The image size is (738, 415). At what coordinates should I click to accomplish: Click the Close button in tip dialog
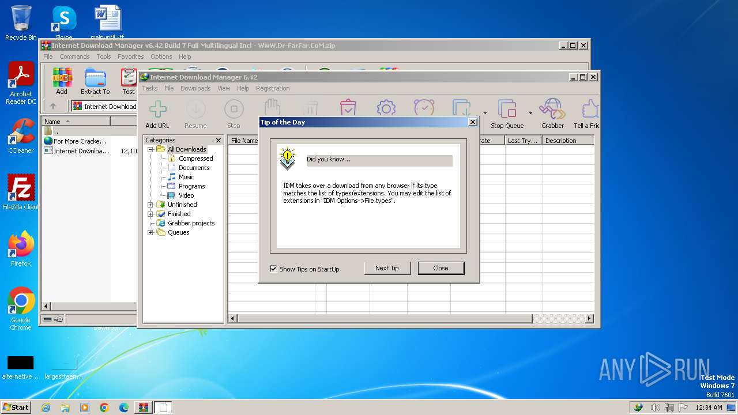point(440,268)
